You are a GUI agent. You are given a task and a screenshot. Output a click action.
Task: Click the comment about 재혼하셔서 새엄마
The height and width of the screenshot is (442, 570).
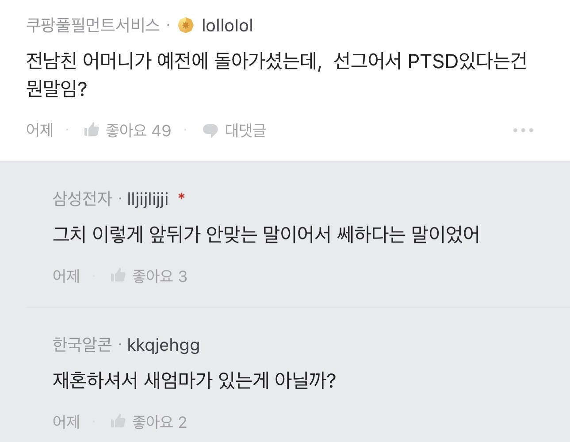click(x=195, y=380)
